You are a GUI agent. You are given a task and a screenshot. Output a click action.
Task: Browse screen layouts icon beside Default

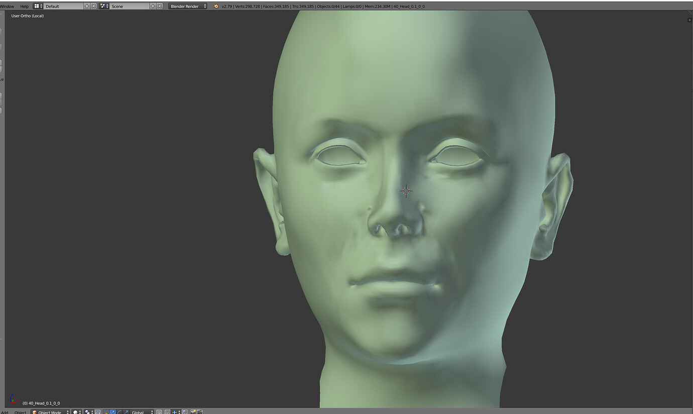[38, 6]
